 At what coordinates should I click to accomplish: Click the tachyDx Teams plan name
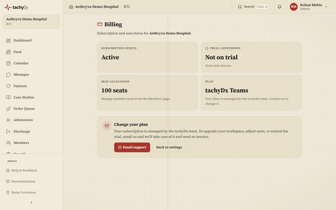227,90
